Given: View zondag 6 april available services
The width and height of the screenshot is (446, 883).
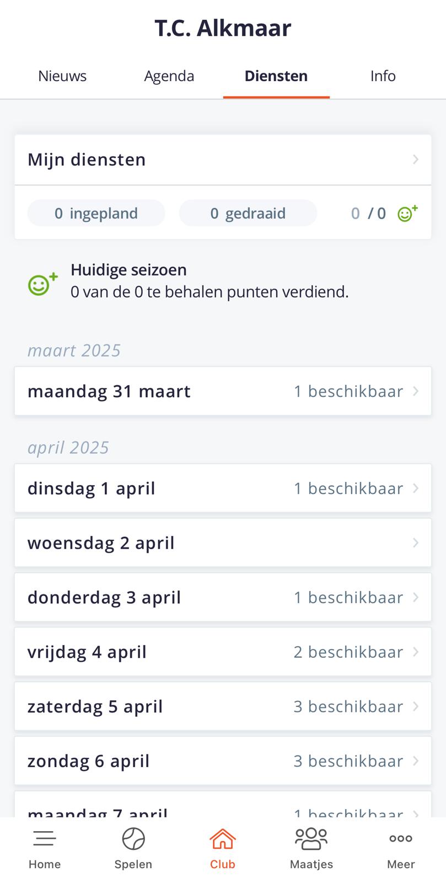Looking at the screenshot, I should tap(223, 761).
